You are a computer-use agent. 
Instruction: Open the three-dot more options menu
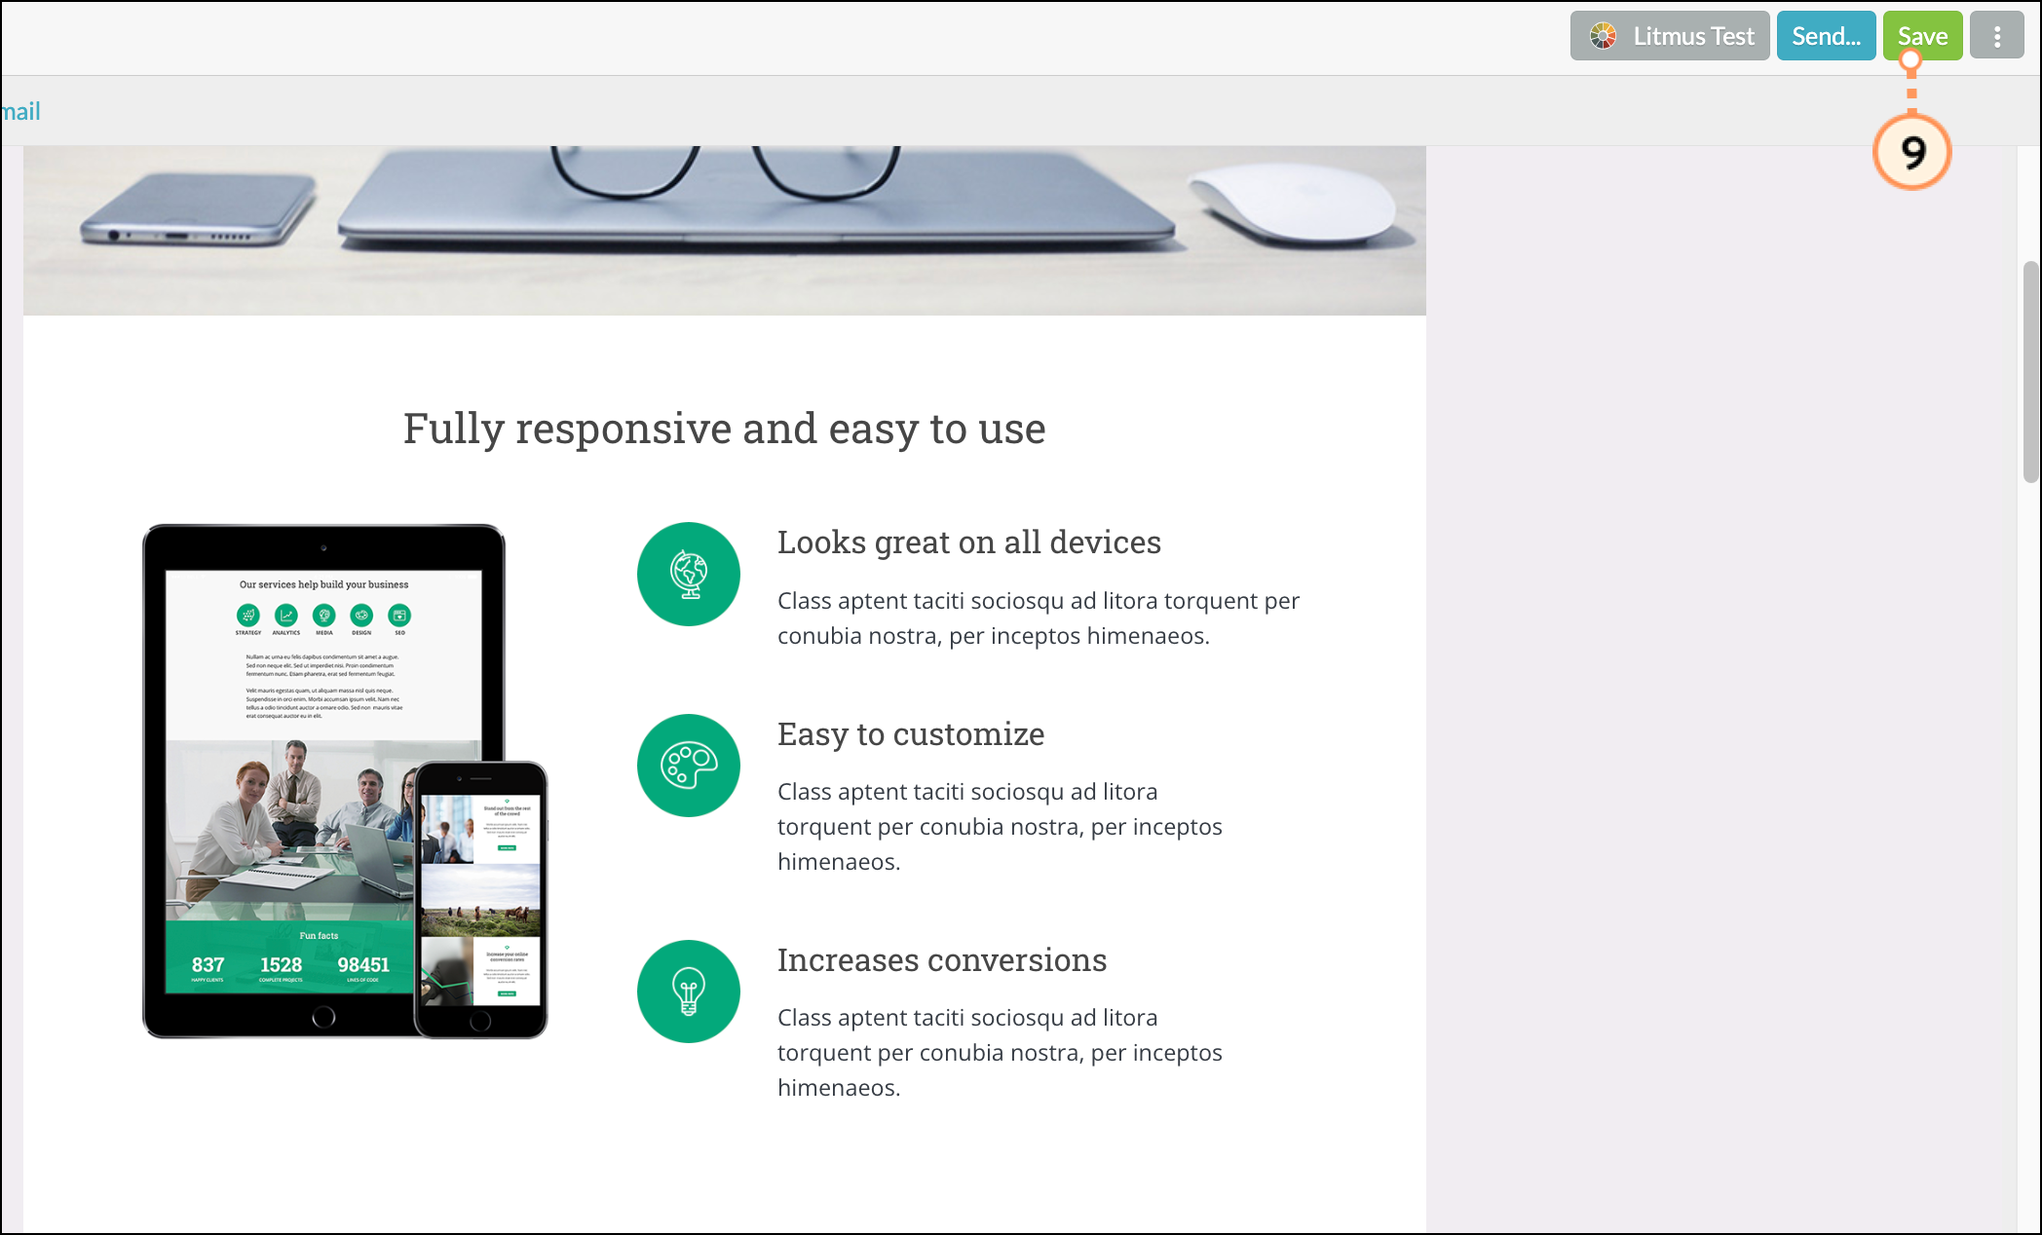1997,36
